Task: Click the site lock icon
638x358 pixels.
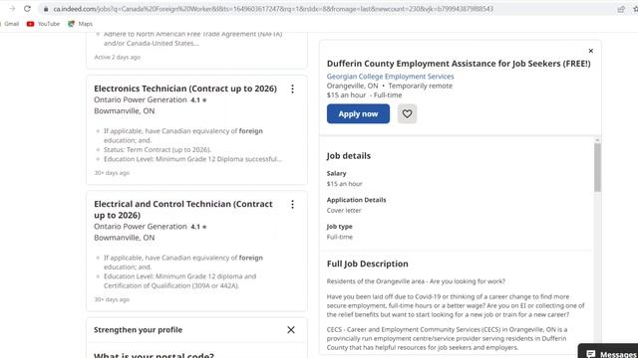Action: (46, 9)
